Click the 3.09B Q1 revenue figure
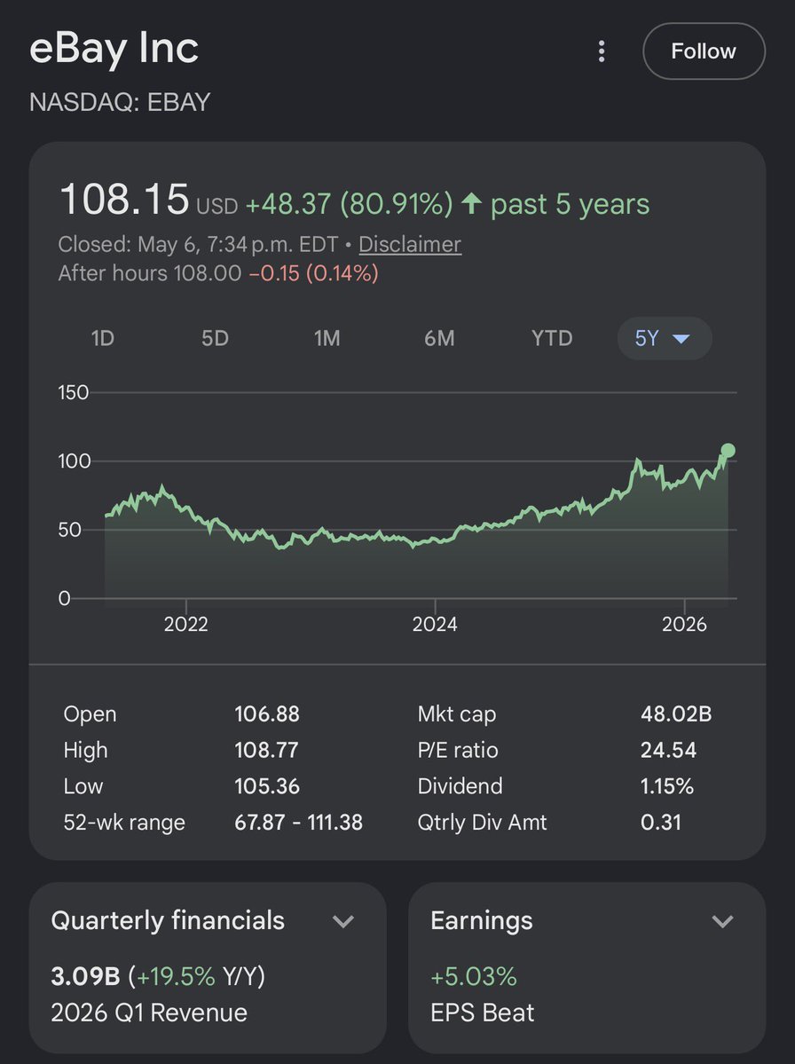 [85, 976]
